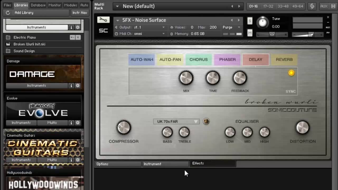Open Damage library gear options
338x190 pixels.
pos(78,85)
